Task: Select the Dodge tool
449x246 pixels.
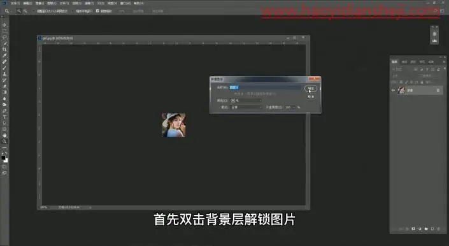Action: 4,105
